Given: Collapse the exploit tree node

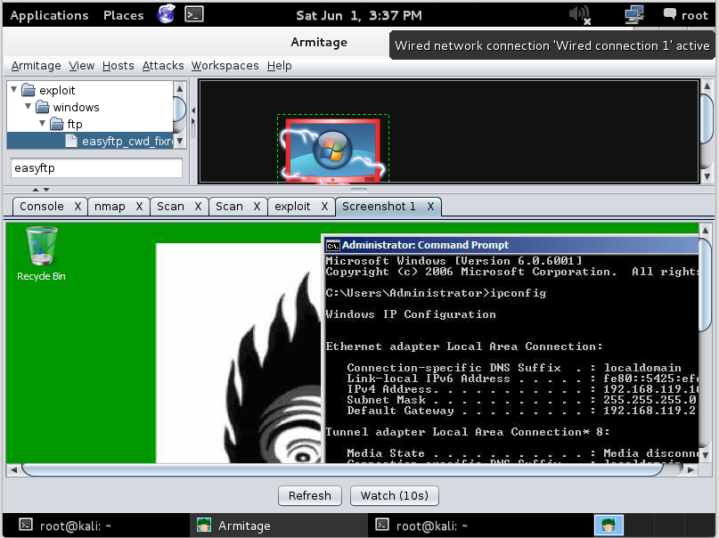Looking at the screenshot, I should [x=13, y=89].
